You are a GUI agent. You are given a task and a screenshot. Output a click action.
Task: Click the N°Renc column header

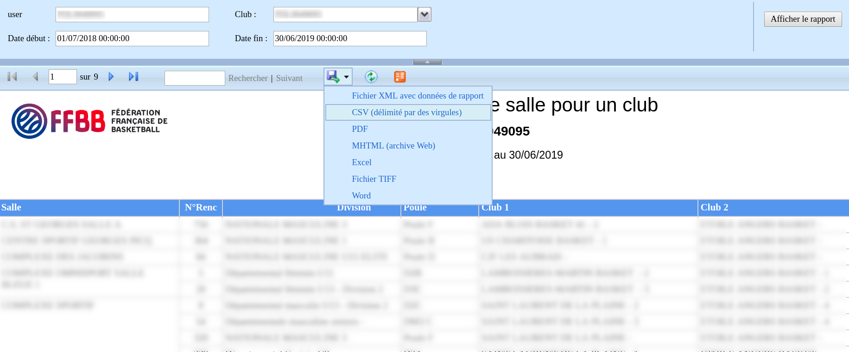click(x=201, y=208)
